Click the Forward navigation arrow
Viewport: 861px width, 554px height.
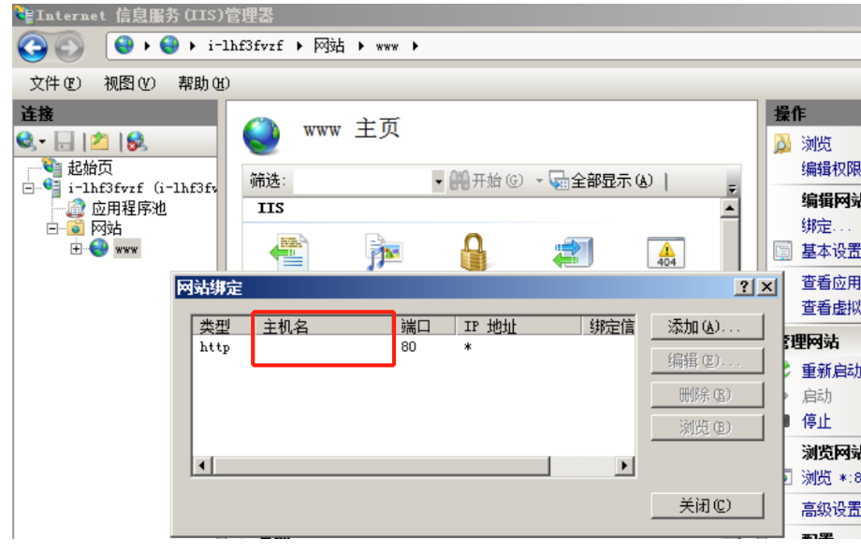coord(69,47)
